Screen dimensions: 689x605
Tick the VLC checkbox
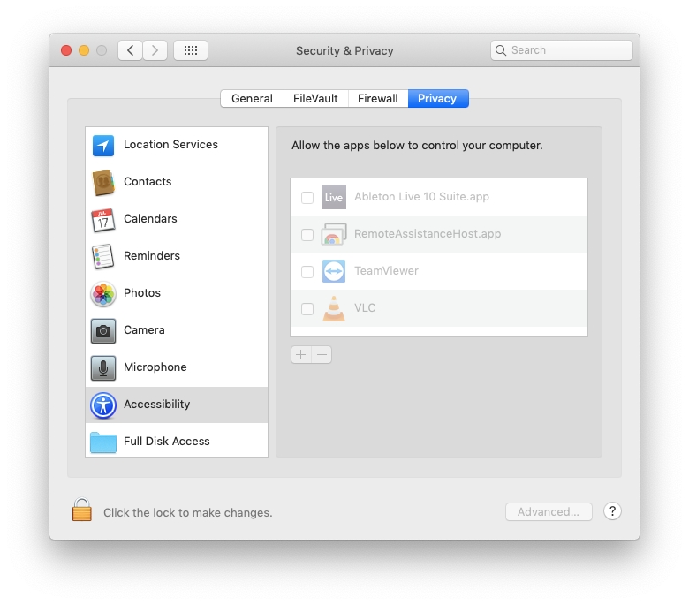307,309
